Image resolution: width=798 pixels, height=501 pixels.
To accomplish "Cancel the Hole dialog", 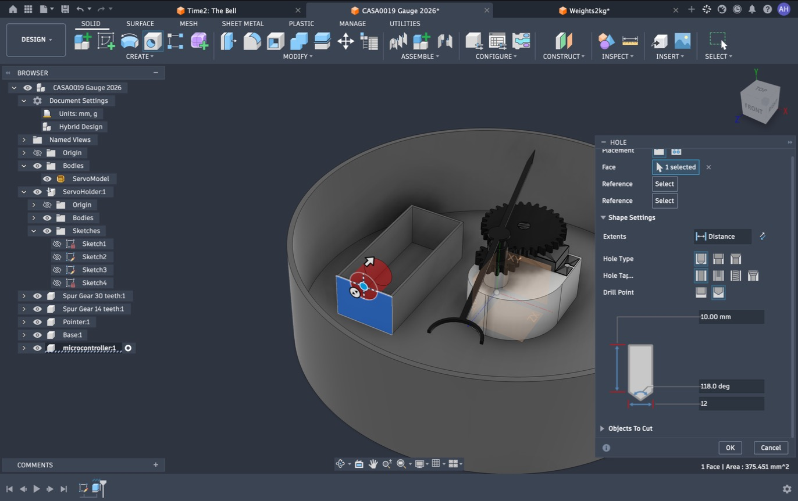I will click(x=771, y=448).
